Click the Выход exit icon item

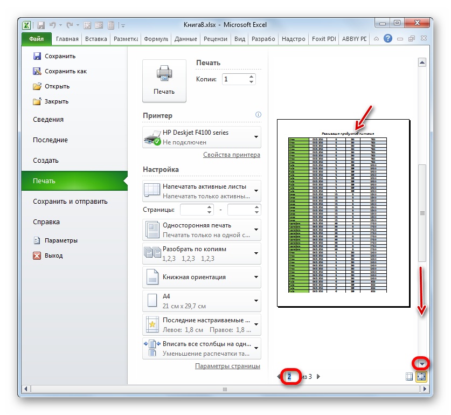pos(53,255)
